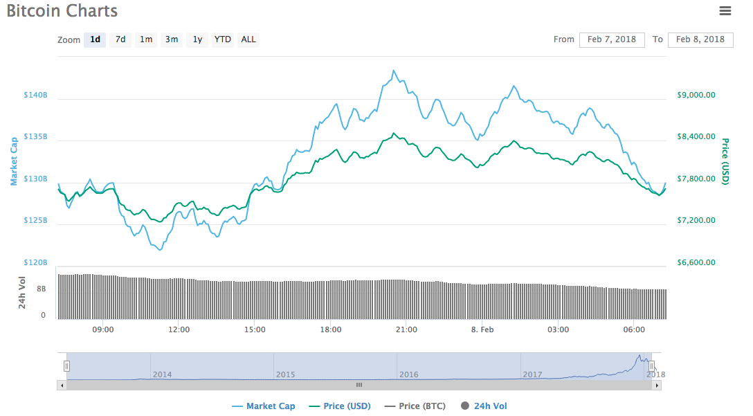Click the 18:00 time axis label
Screen dimensions: 753x416
pos(330,329)
